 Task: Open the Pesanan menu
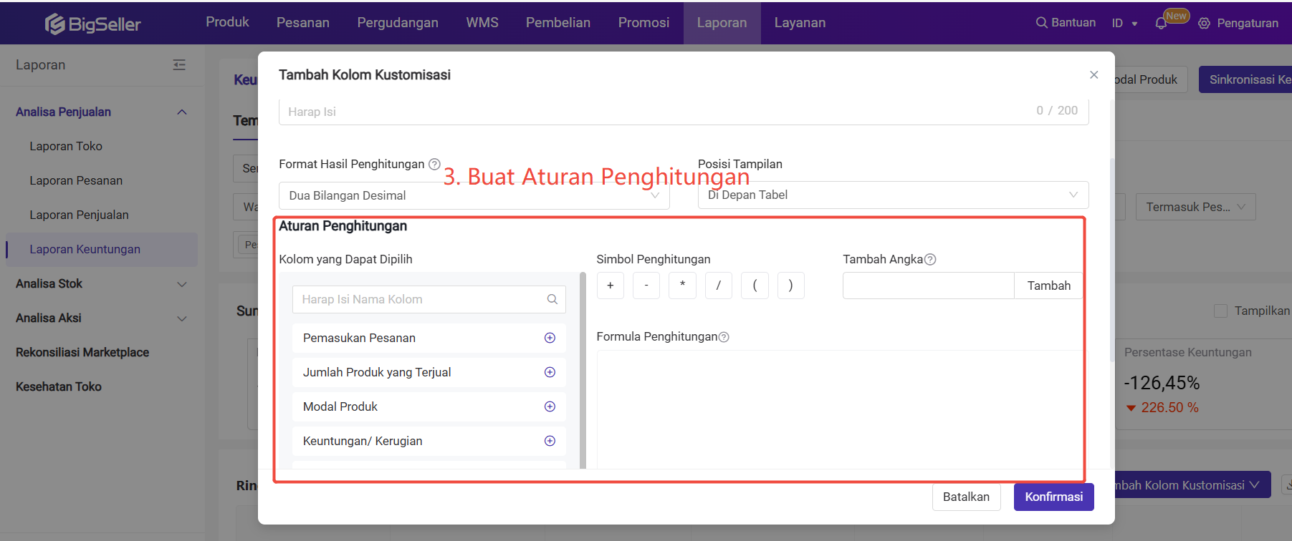point(303,23)
